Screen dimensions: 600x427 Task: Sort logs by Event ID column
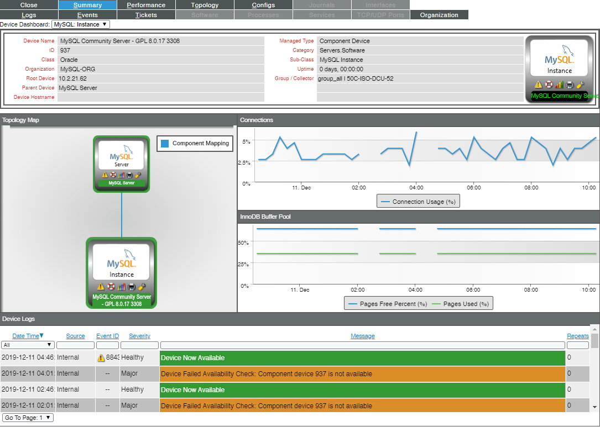coord(107,336)
